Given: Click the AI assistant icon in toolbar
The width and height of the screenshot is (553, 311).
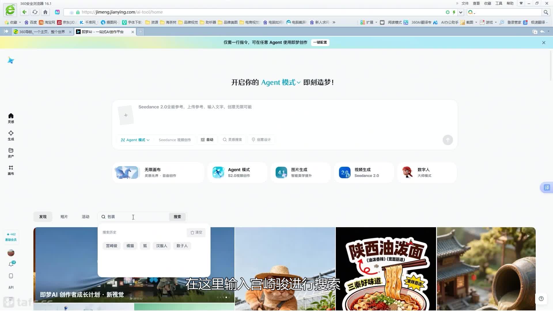Looking at the screenshot, I should [57, 12].
